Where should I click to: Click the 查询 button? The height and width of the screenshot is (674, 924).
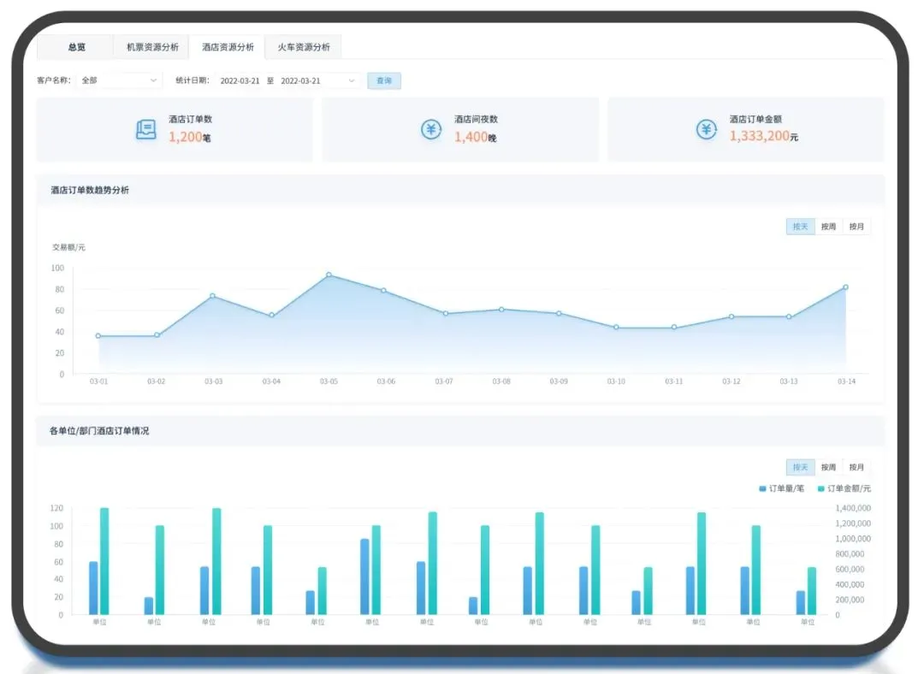[384, 80]
